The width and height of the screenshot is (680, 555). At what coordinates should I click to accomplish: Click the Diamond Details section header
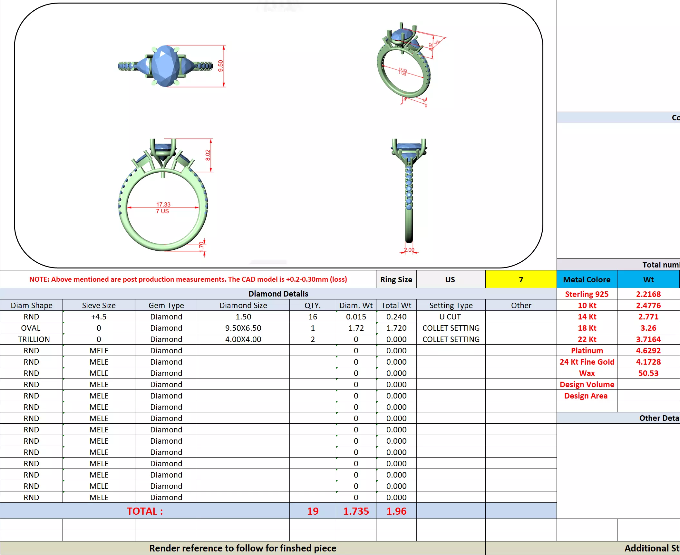click(x=278, y=294)
